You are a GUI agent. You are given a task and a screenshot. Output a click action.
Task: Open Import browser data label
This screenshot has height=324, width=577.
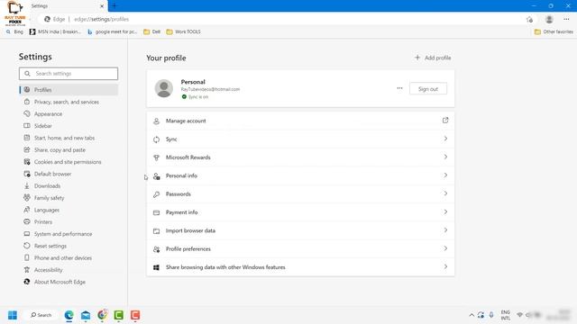click(190, 230)
